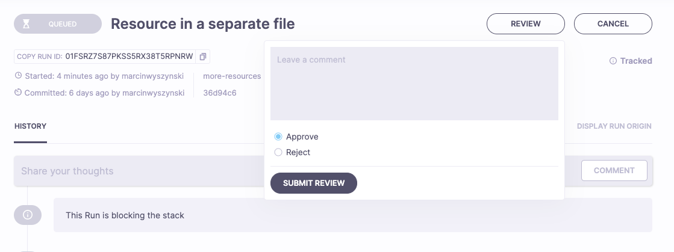Screen dimensions: 674x252
Task: Select the 'This Run is blocking the stack' entry
Action: coord(352,215)
